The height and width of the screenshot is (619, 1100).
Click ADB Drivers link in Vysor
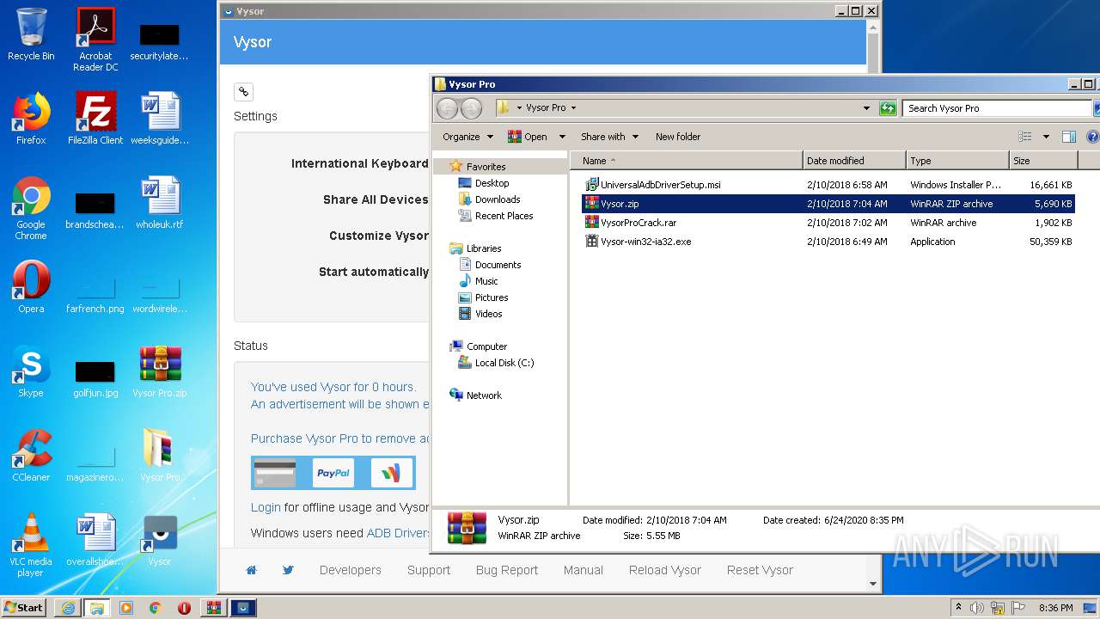click(398, 533)
